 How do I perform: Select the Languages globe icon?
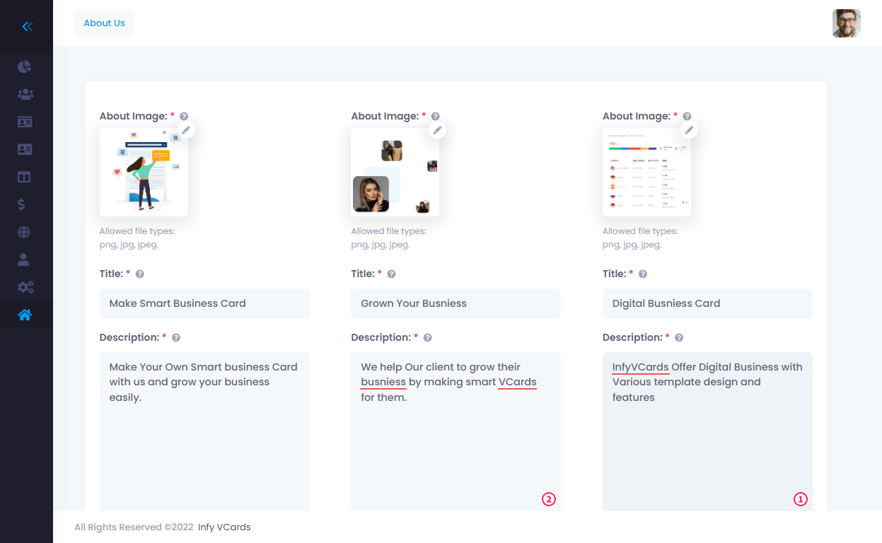pyautogui.click(x=25, y=232)
